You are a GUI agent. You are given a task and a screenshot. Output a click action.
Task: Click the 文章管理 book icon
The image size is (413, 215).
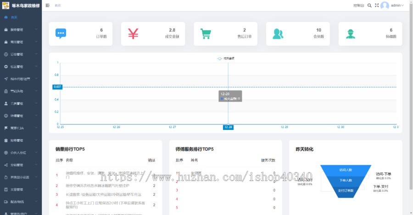6,189
